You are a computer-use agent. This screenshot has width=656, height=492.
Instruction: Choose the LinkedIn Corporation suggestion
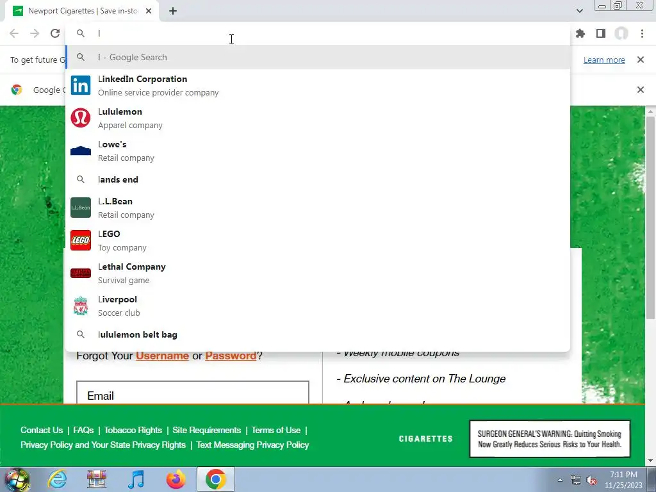pos(318,86)
